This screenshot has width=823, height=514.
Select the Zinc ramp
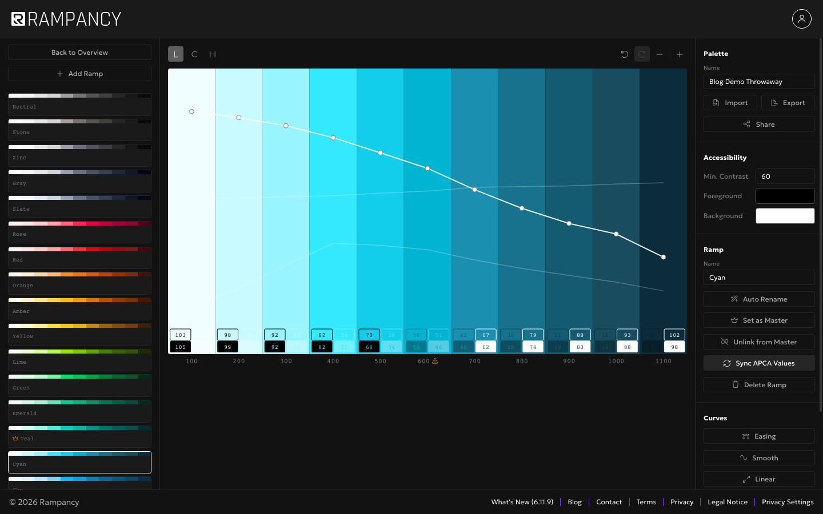(x=79, y=155)
